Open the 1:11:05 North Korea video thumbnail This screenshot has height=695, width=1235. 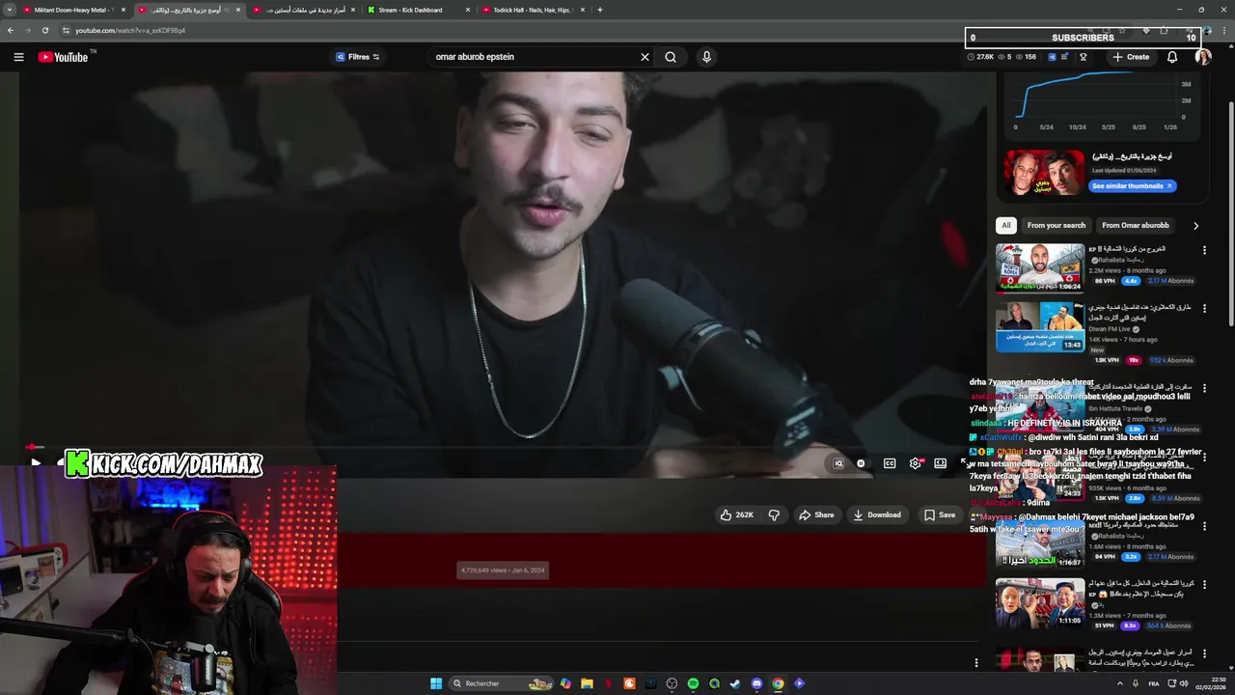coord(1040,602)
